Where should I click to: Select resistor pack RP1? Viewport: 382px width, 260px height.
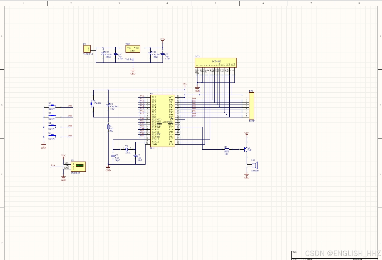[x=252, y=106]
